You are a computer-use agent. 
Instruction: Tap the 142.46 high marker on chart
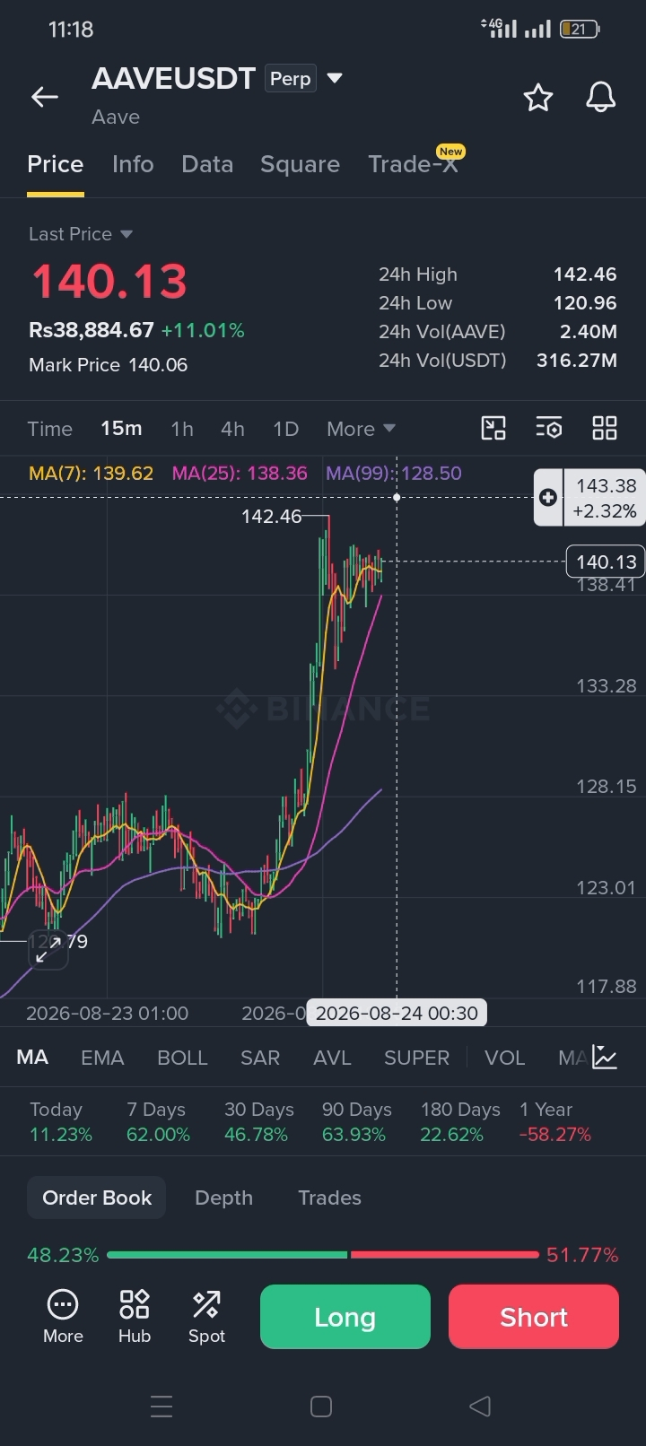[272, 517]
